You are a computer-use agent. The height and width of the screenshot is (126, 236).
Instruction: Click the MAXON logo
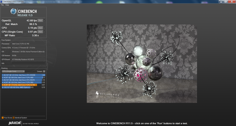(x=14, y=123)
